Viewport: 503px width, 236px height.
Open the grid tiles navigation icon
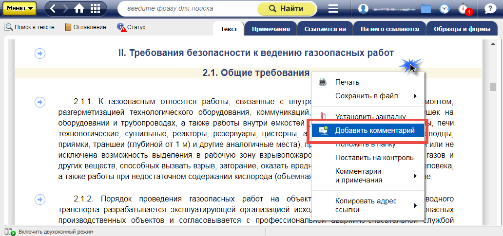96,9
